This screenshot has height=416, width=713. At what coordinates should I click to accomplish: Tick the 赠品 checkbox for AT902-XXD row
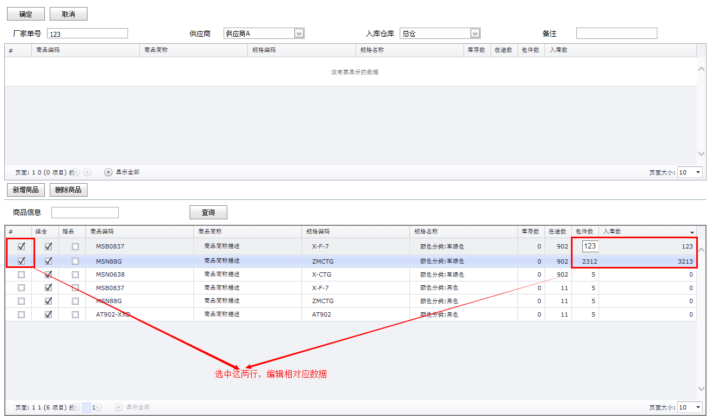tap(75, 314)
